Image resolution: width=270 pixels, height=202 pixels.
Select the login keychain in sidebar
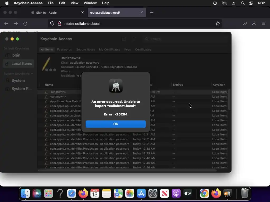coord(18,55)
